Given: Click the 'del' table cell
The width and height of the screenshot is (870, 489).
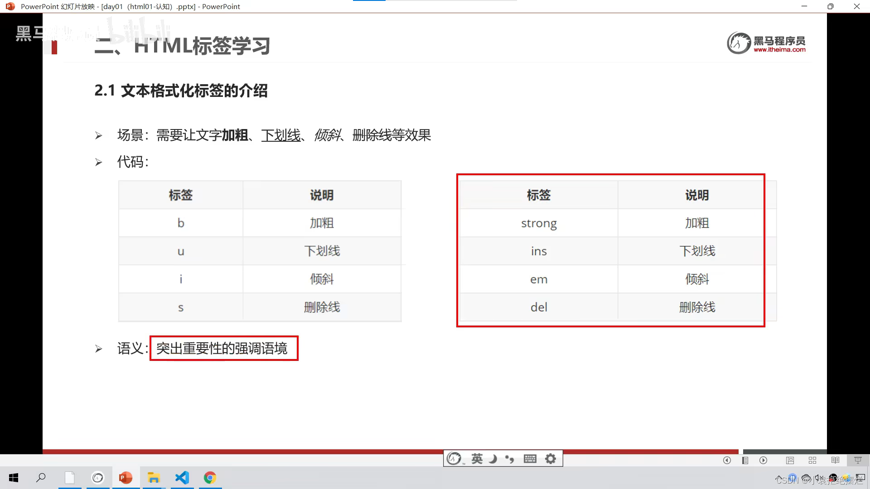Looking at the screenshot, I should (x=539, y=307).
